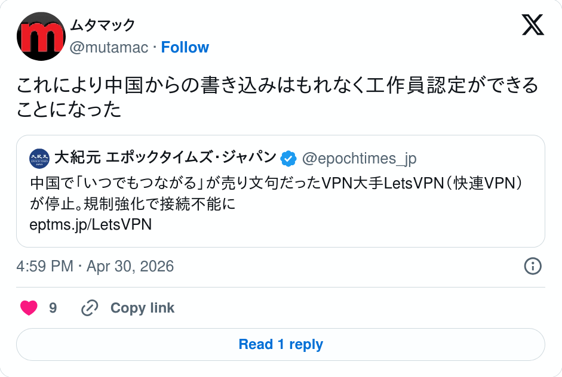This screenshot has height=377, width=562.
Task: Open the 大紀元 エポックタイムズ・ジャパン account name
Action: tap(165, 158)
